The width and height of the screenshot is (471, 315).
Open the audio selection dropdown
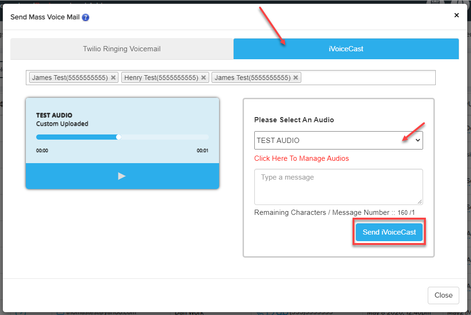coord(338,140)
